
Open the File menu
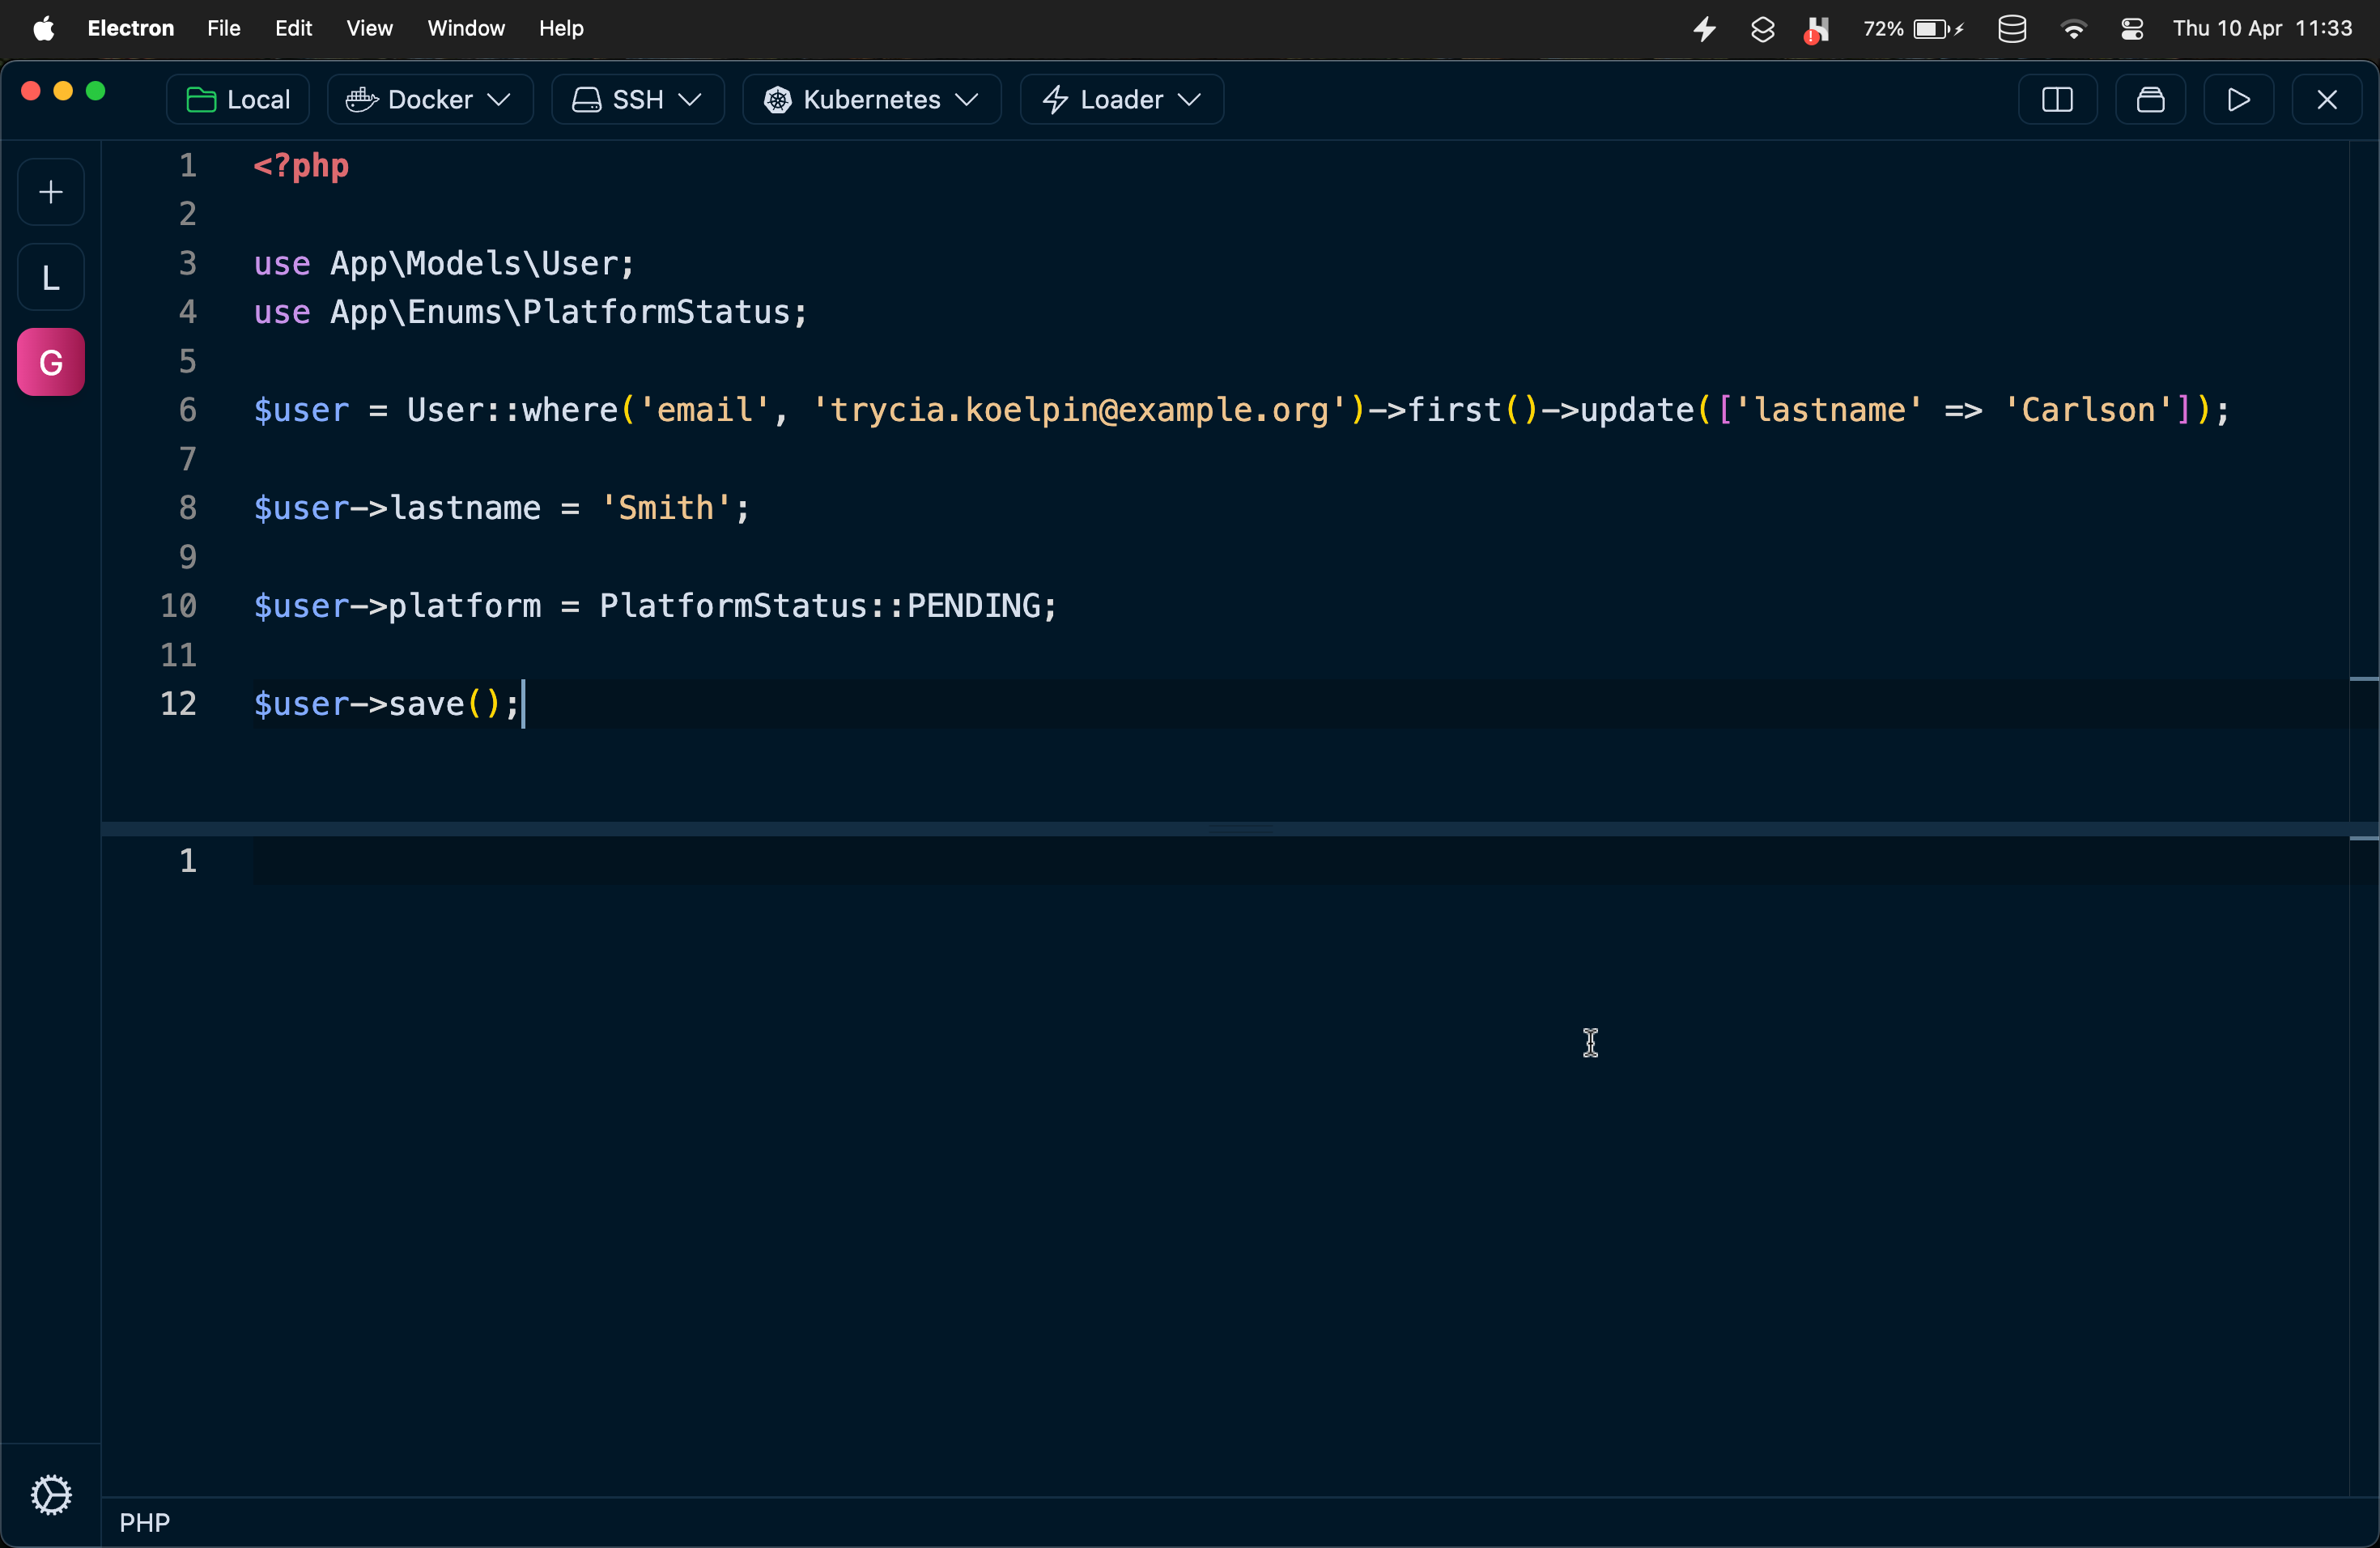[x=224, y=28]
